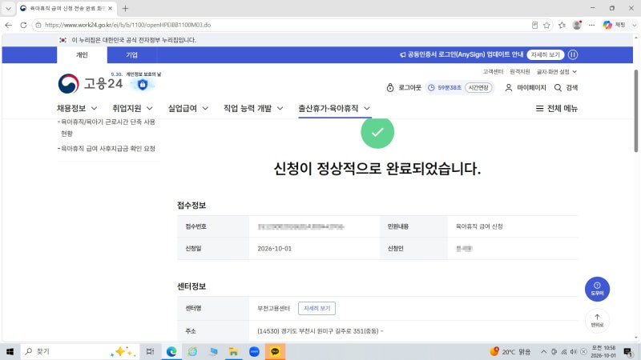Click the 신청일 value 2026-10-01
Viewport: 641px width, 360px height.
274,249
